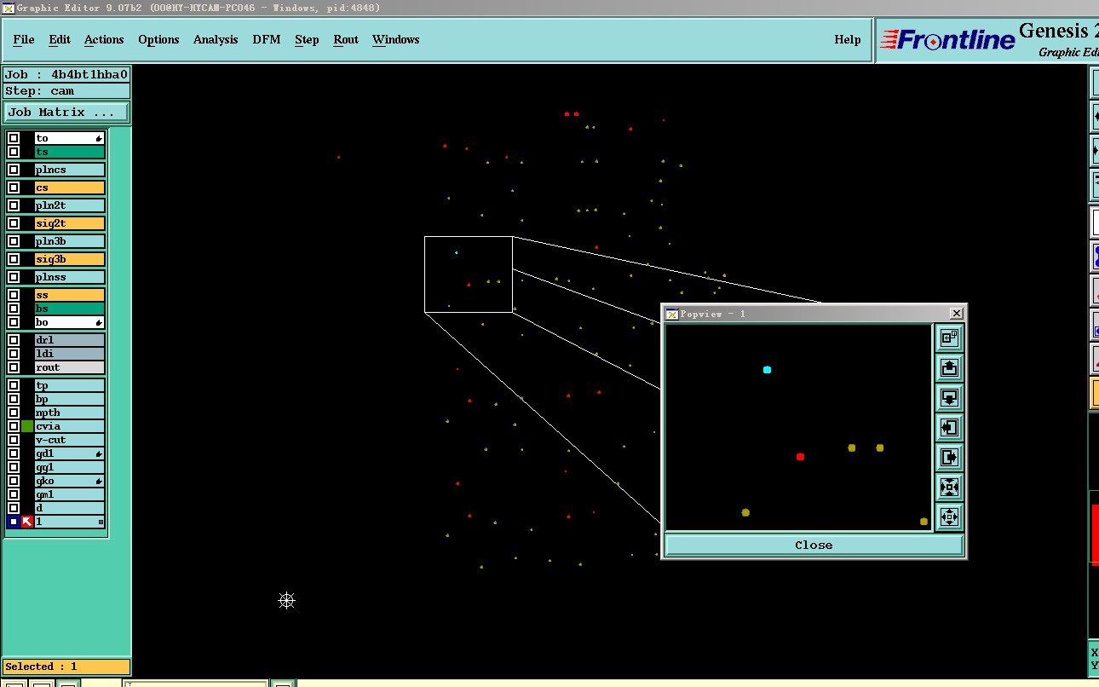Click the Job Matrix ... button
Viewport: 1099px width, 687px height.
pos(67,112)
